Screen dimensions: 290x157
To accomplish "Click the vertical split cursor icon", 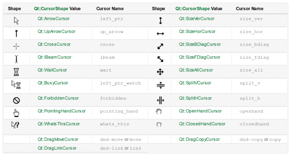I will [160, 85].
